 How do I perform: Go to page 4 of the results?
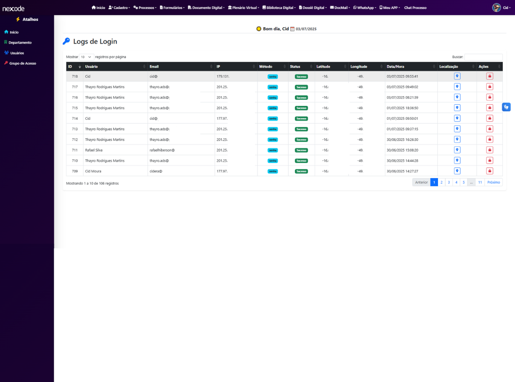[x=456, y=182]
